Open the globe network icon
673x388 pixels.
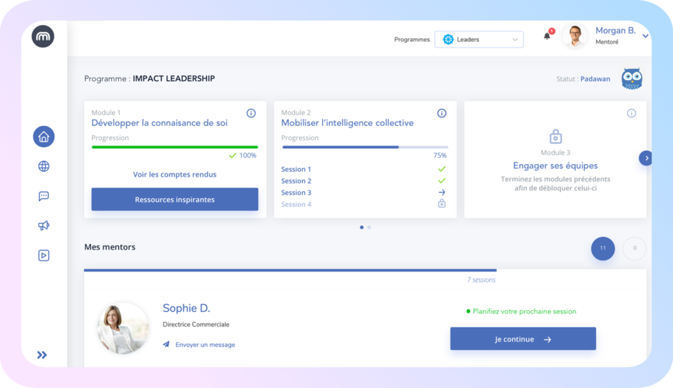pyautogui.click(x=44, y=166)
